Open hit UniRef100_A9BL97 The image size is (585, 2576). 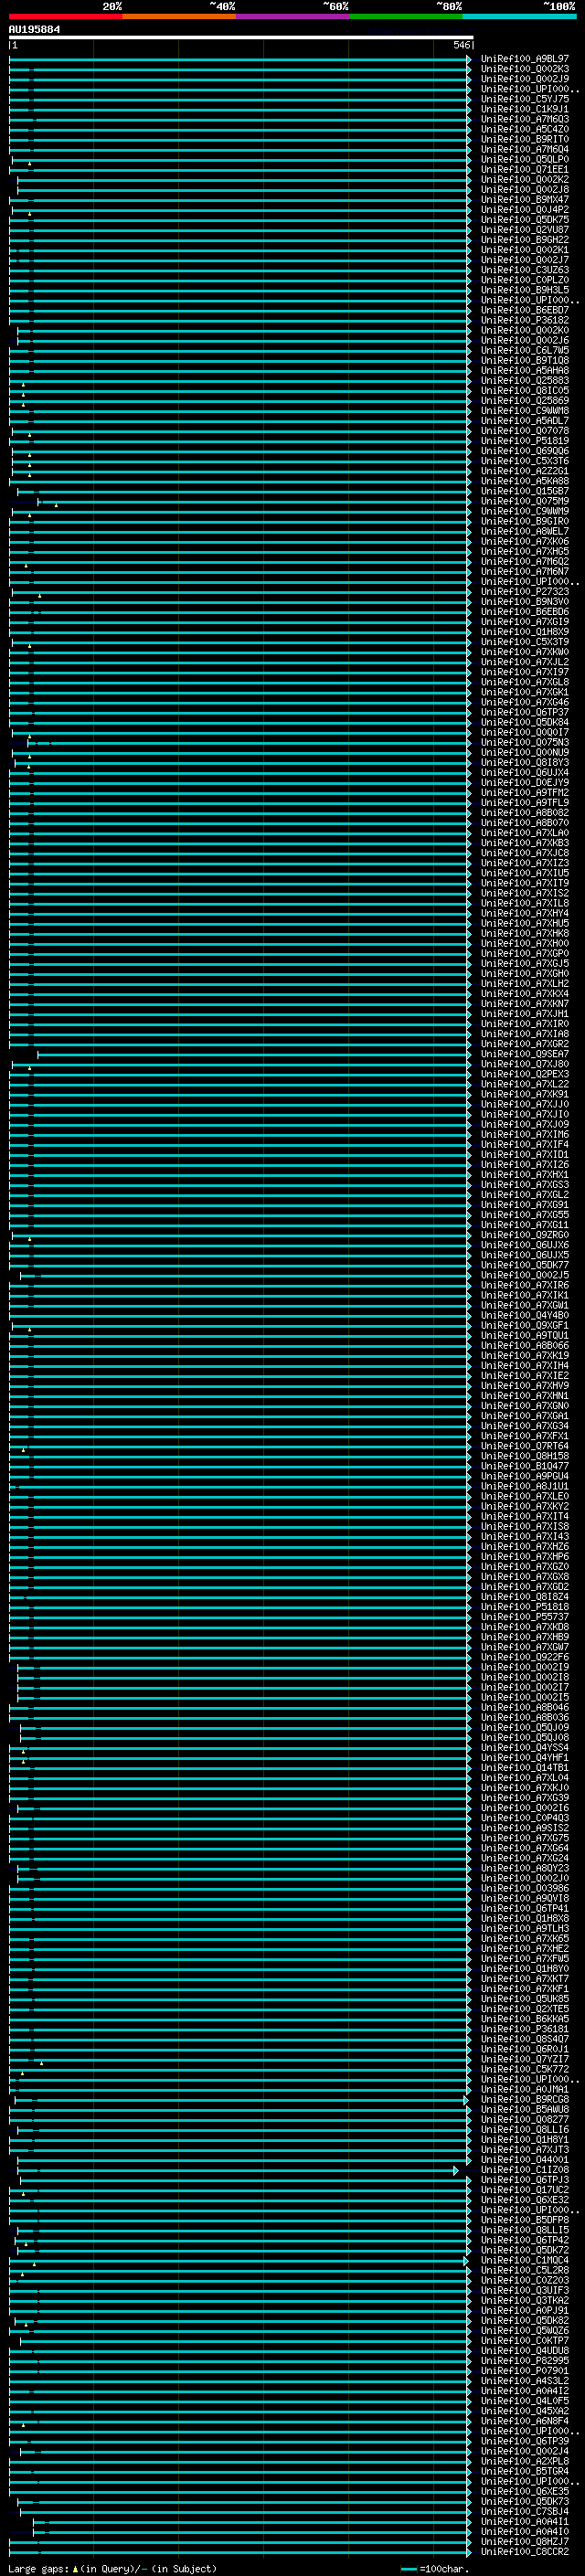pyautogui.click(x=524, y=59)
